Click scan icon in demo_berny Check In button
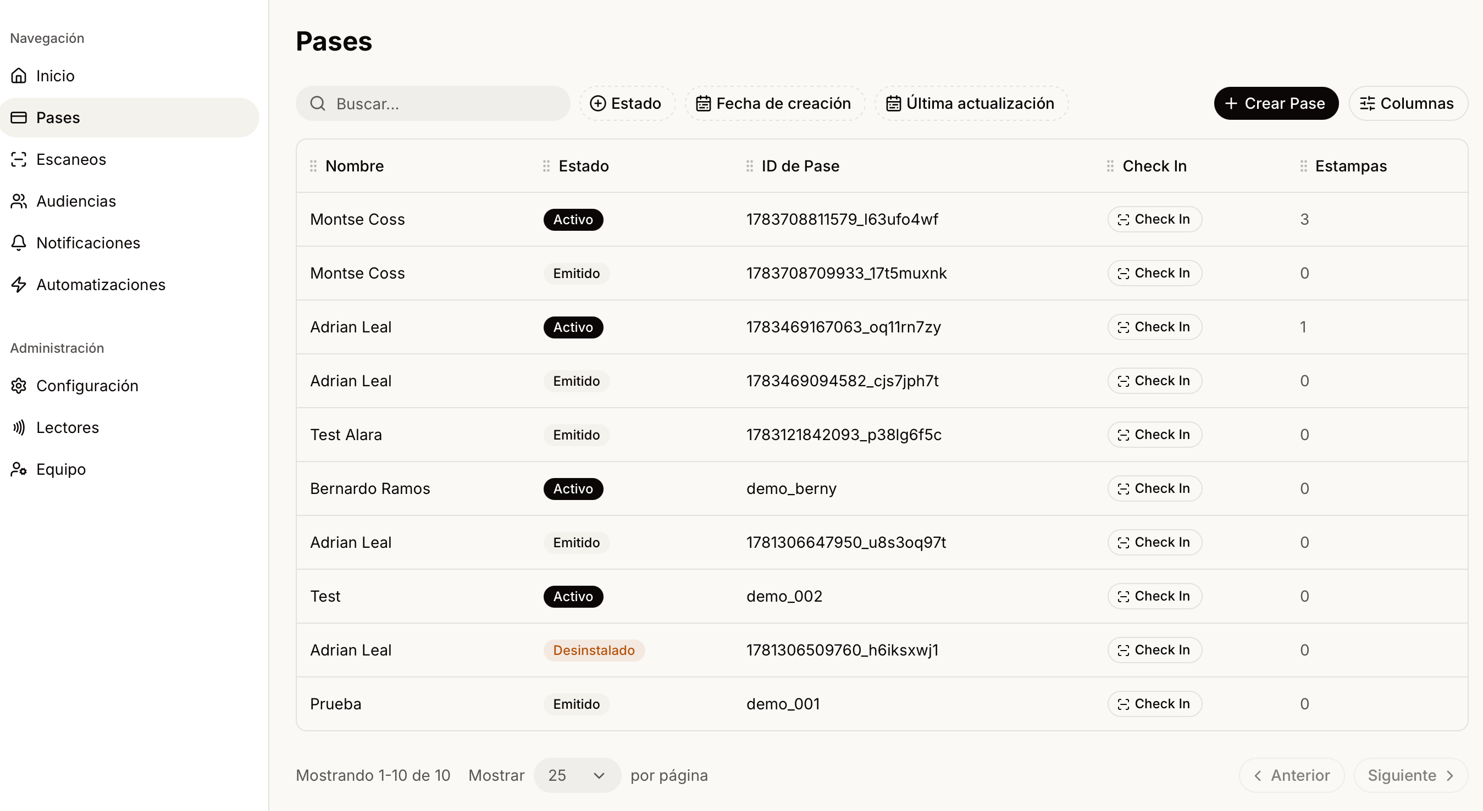The height and width of the screenshot is (811, 1483). tap(1123, 488)
